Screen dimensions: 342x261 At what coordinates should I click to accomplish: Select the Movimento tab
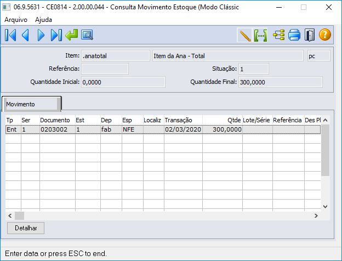pyautogui.click(x=32, y=104)
